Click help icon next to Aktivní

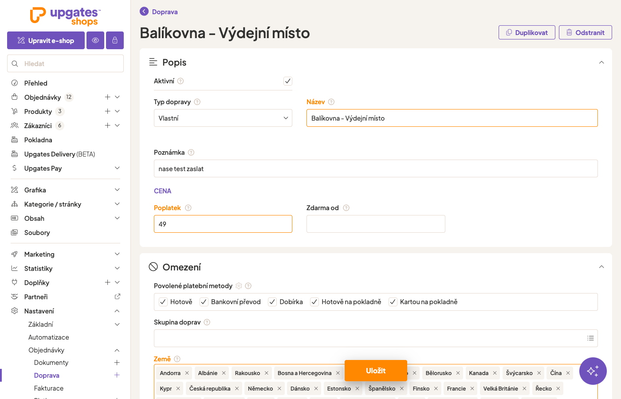tap(181, 81)
